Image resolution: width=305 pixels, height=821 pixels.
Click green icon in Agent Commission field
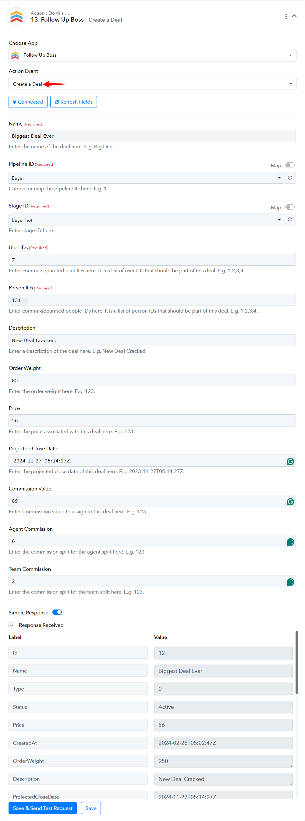coord(290,542)
